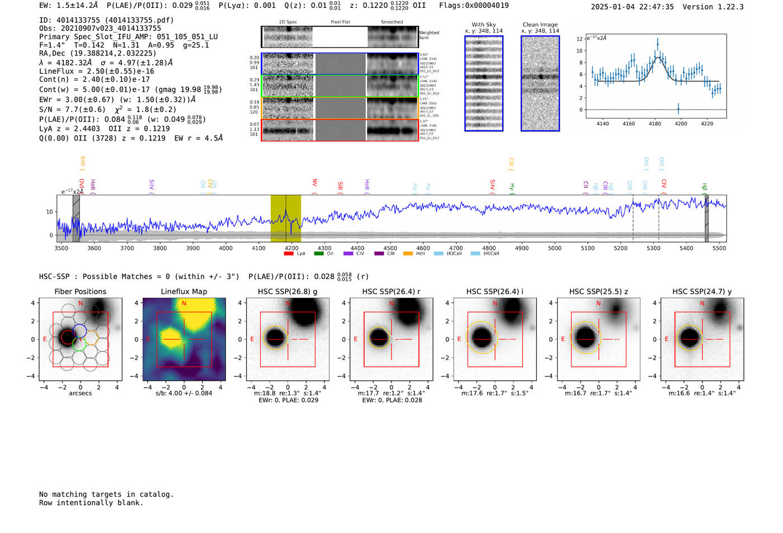Click the Clean Image 2D cutout
Image resolution: width=783 pixels, height=533 pixels.
click(540, 83)
